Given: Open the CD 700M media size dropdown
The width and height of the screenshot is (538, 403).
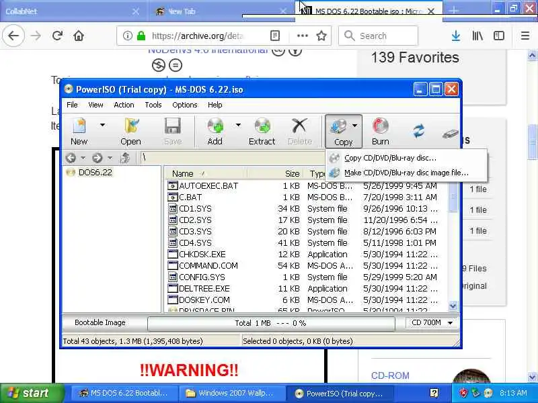Looking at the screenshot, I should tap(432, 323).
